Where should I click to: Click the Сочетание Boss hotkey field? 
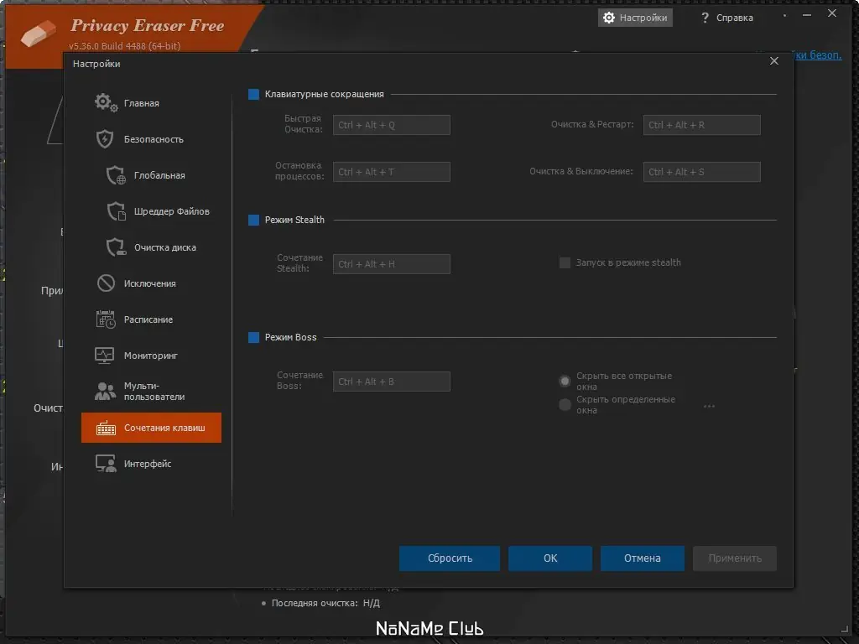click(x=392, y=382)
